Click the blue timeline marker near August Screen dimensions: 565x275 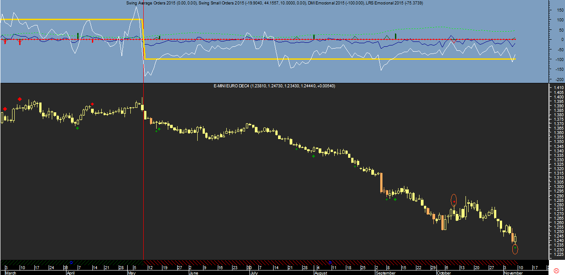(x=330, y=262)
